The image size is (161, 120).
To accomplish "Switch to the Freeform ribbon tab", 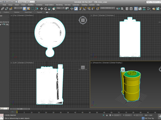I will click(x=6, y=12).
